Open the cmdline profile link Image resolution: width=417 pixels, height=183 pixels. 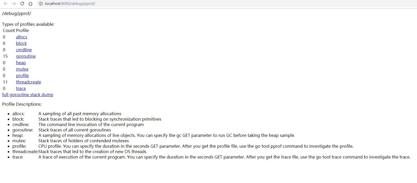[x=24, y=50]
